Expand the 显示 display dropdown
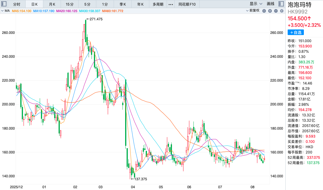Image resolution: width=323 pixels, height=190 pixels. [256, 4]
